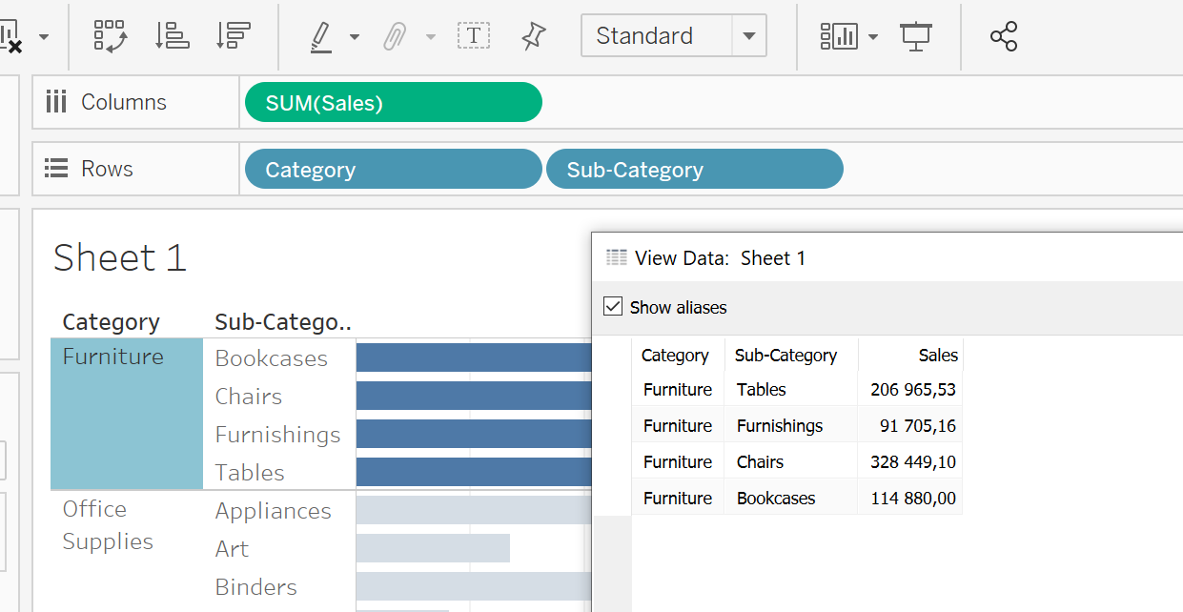Click the Share workbook icon
1183x612 pixels.
[1004, 36]
